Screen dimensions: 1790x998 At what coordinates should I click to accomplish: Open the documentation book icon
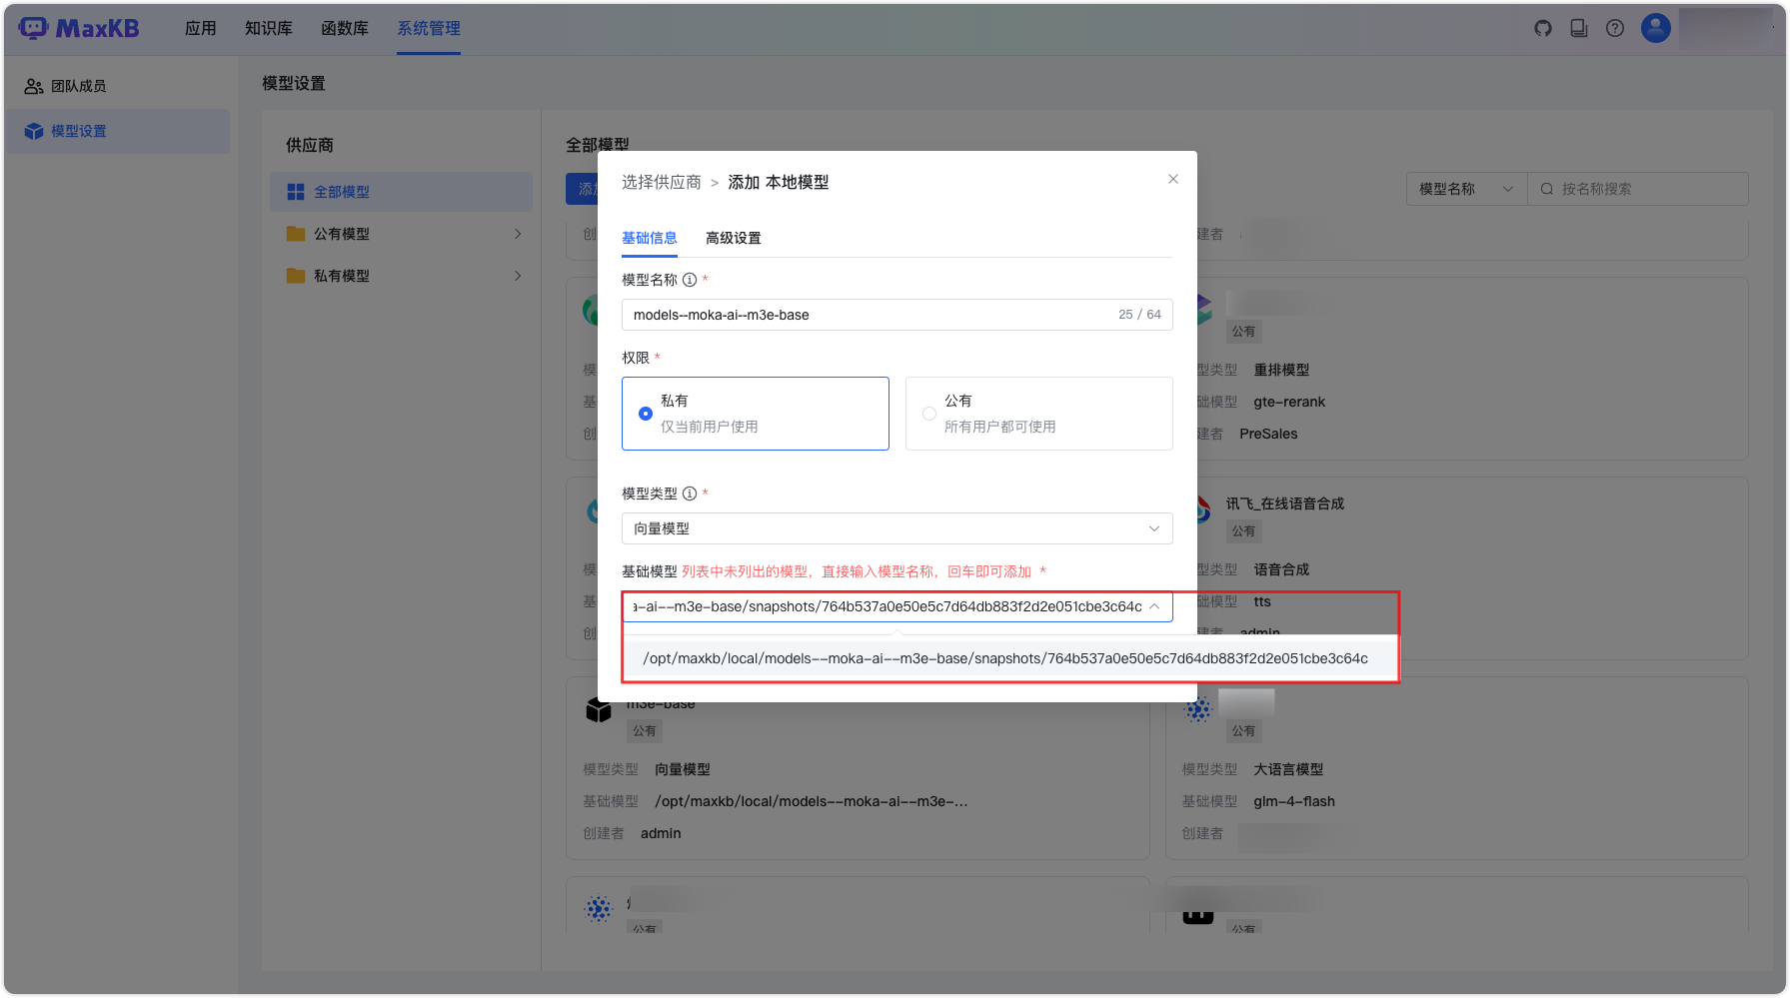click(x=1579, y=28)
